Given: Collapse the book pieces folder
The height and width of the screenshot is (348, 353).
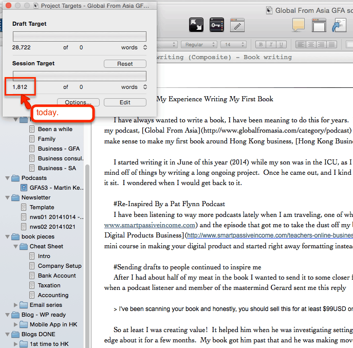Looking at the screenshot, I should 7,237.
